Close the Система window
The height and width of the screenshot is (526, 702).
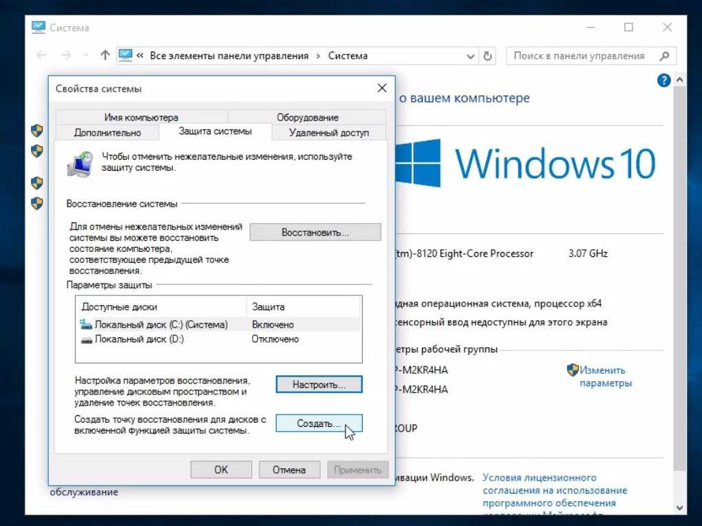tap(667, 28)
